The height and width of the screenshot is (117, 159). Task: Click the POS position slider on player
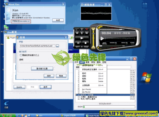pyautogui.click(x=110, y=46)
